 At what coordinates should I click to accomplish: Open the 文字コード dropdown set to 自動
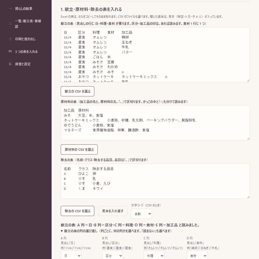[x=142, y=214]
